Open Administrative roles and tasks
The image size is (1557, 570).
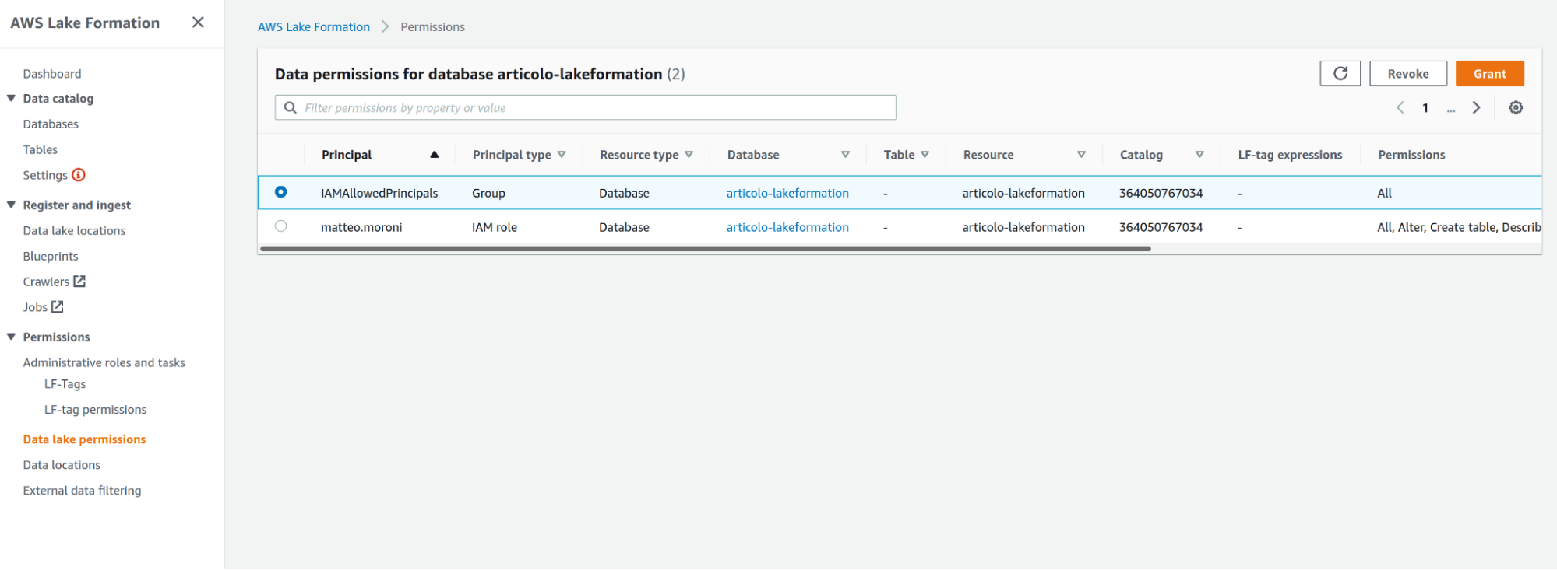click(x=104, y=363)
